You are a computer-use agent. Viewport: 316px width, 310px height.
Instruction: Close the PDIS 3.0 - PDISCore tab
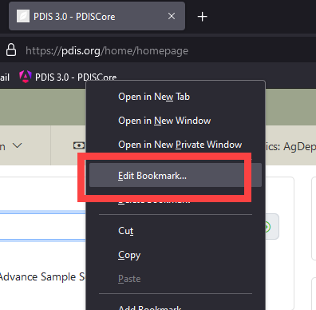[x=172, y=16]
